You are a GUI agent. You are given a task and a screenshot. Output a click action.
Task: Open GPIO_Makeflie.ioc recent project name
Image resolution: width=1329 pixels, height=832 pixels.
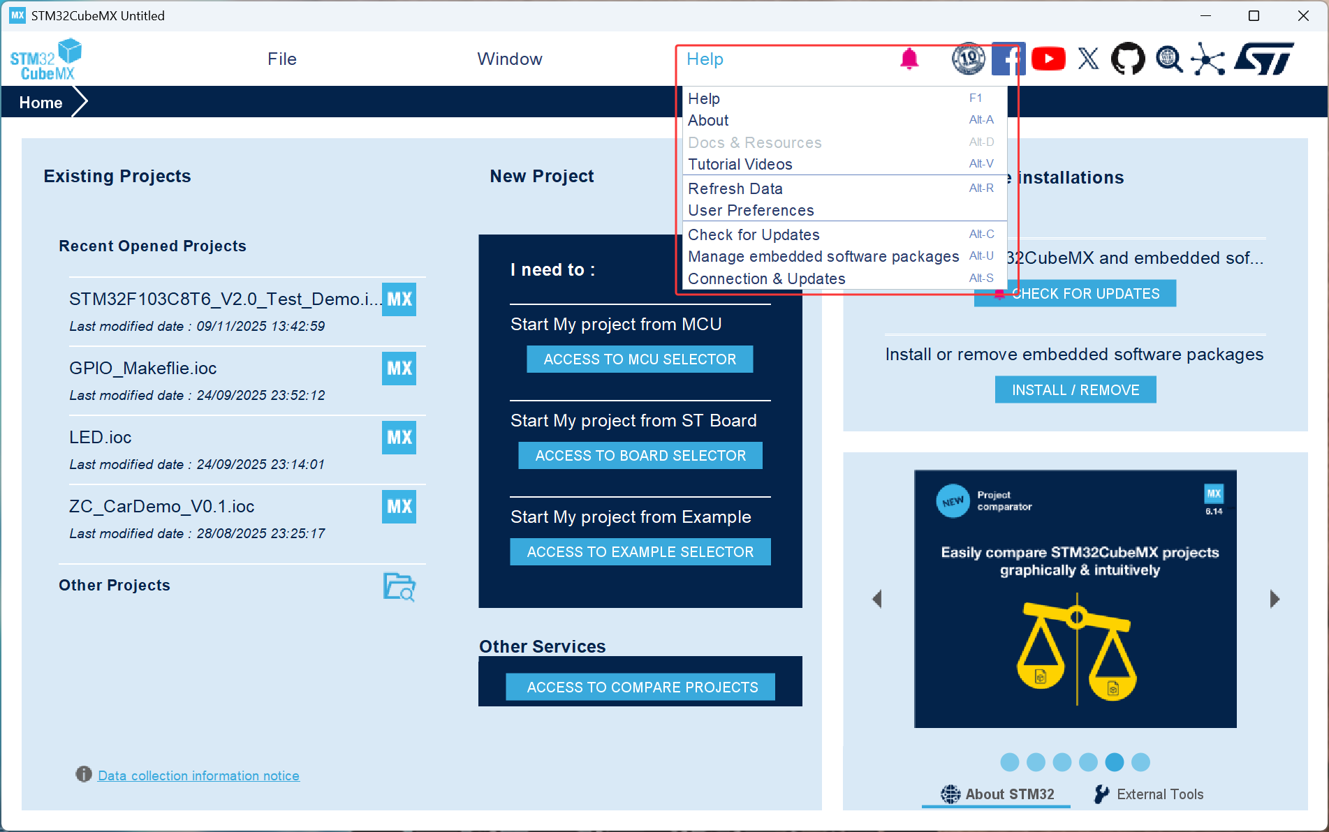(142, 369)
